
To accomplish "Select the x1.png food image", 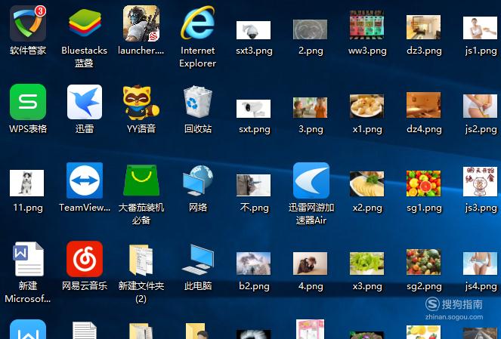I will pyautogui.click(x=366, y=106).
